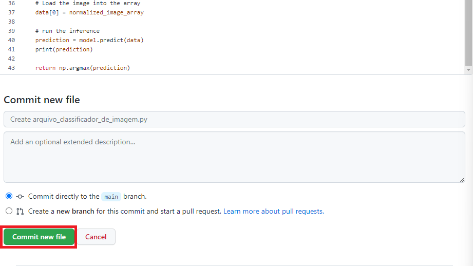Click the pull request icon beside Create a new branch

click(x=20, y=212)
